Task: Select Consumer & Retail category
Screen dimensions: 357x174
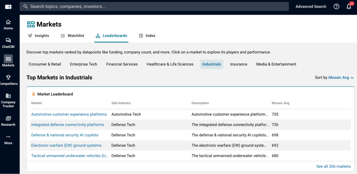Action: (x=45, y=64)
